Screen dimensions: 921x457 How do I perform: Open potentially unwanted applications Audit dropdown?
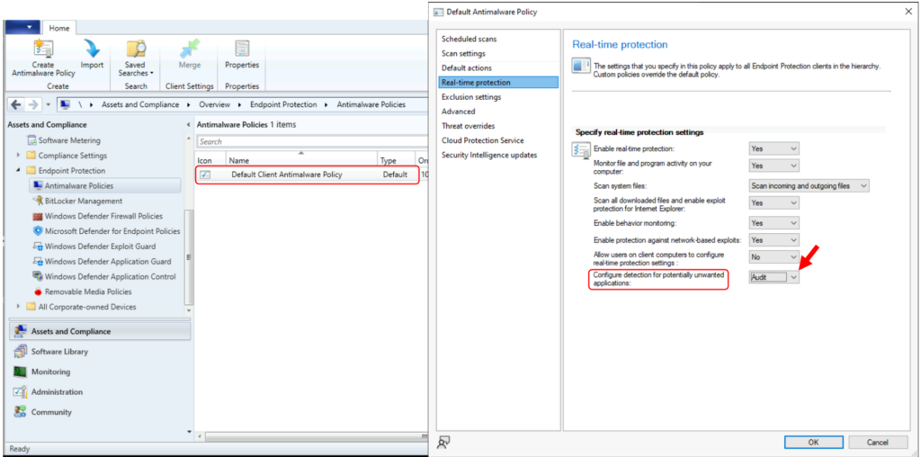(x=774, y=277)
